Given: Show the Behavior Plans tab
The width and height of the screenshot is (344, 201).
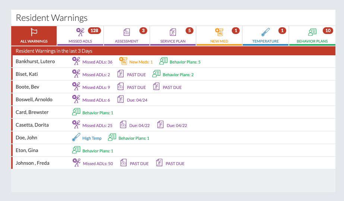Looking at the screenshot, I should (x=312, y=36).
